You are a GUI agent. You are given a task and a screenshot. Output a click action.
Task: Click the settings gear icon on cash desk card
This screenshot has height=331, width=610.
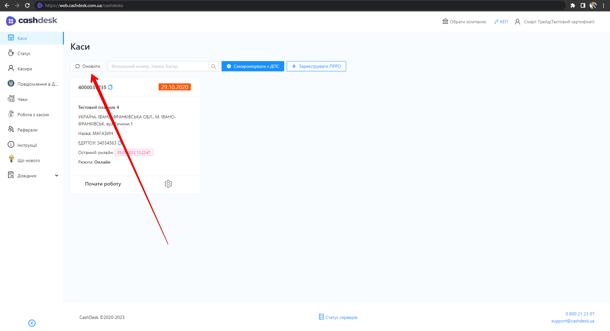[168, 184]
